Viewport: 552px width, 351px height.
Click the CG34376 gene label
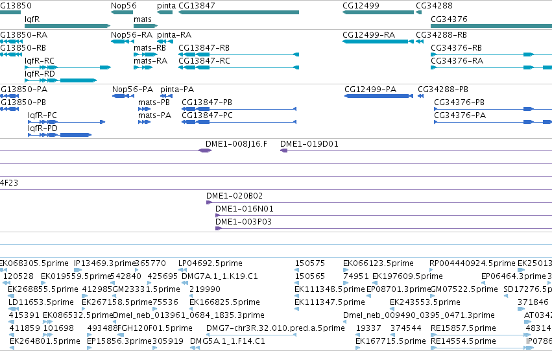click(449, 19)
